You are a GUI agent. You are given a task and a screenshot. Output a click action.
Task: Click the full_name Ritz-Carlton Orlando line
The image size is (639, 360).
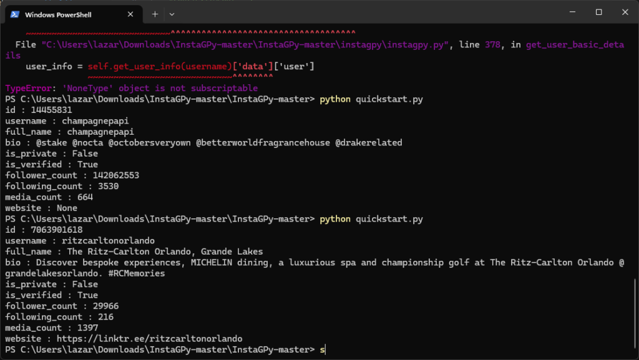[134, 252]
